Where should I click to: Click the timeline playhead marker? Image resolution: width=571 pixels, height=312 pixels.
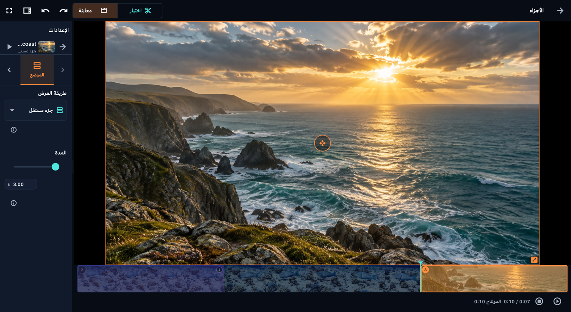pos(421,263)
